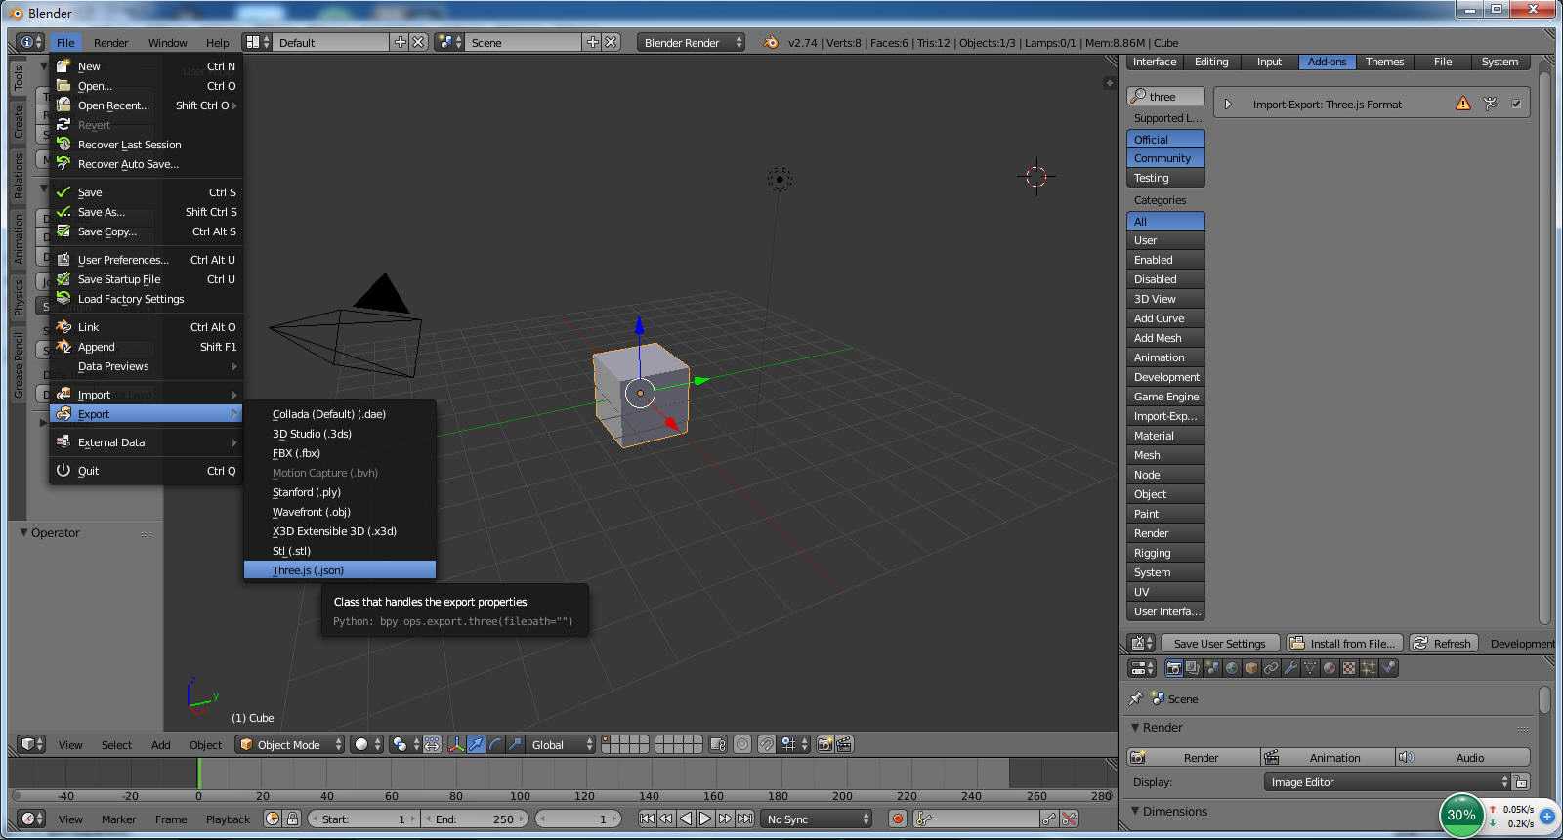Select the scale manipulator icon
The image size is (1563, 840).
tap(515, 744)
